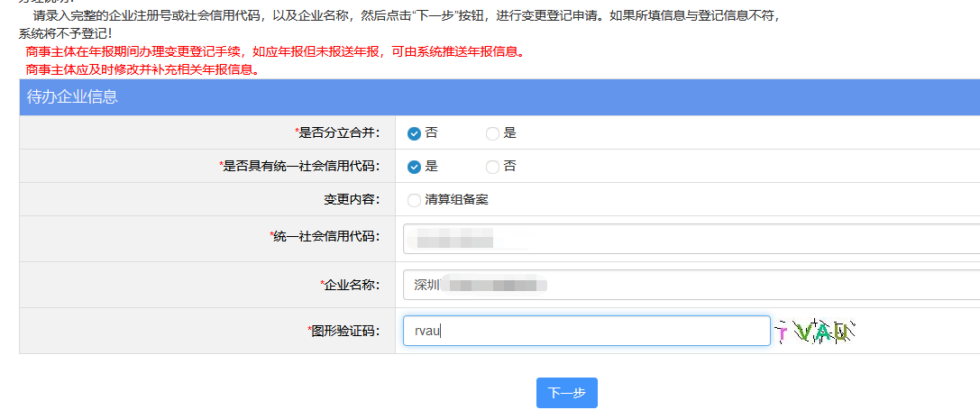
Task: Click the 统一社会信用代码 field label
Action: [325, 237]
